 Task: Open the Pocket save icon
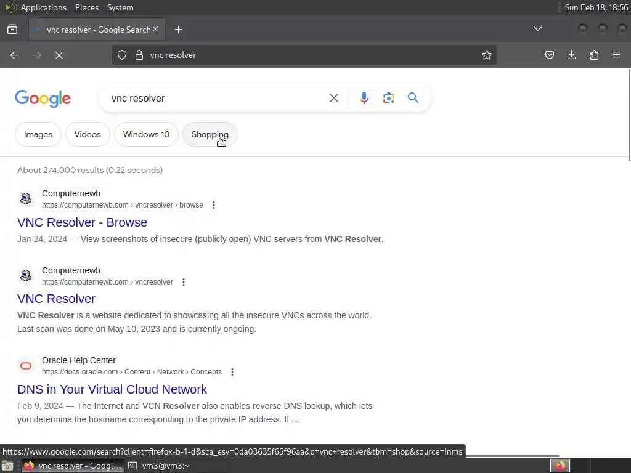click(x=549, y=55)
